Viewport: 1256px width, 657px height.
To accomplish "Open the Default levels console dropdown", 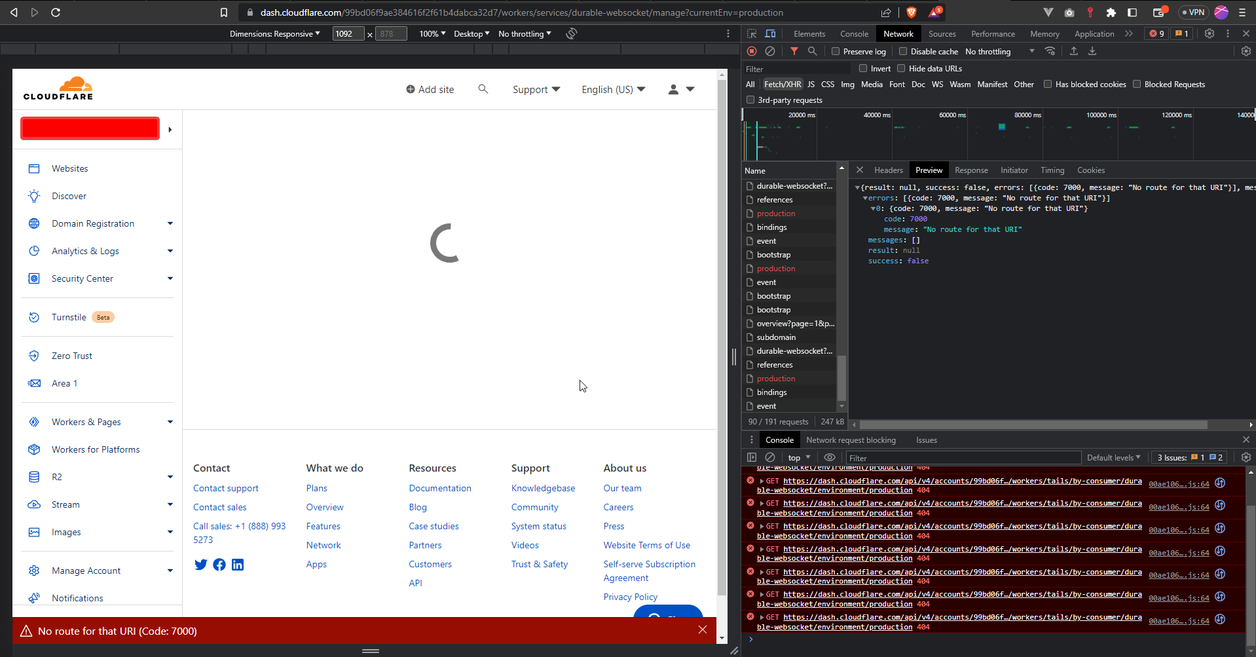I will pyautogui.click(x=1113, y=458).
